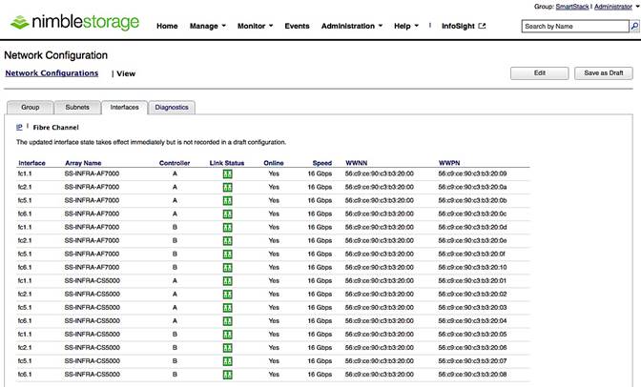
Task: Open the Network Configurations link
Action: pyautogui.click(x=52, y=73)
